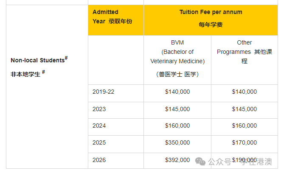Screen dimensions: 281x173
Task: Click the WeChat official account watermark icon
Action: pos(200,161)
